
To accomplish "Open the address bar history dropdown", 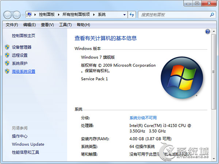I will pyautogui.click(x=124, y=15).
